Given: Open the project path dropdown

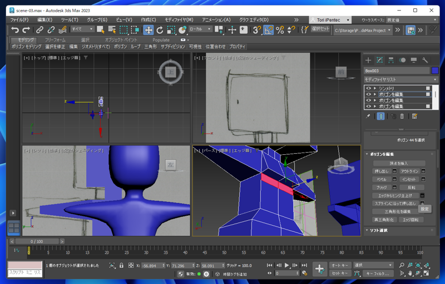Looking at the screenshot, I should click(363, 30).
